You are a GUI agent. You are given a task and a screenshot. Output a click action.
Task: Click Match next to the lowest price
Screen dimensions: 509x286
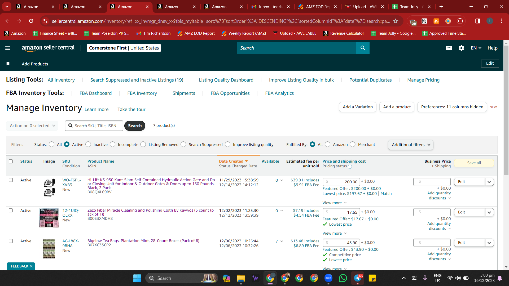click(x=386, y=194)
